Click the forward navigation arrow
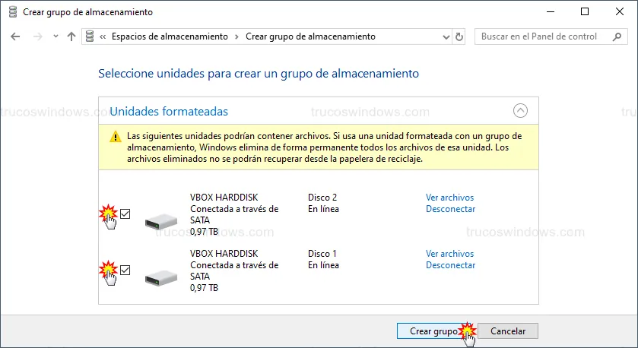The height and width of the screenshot is (348, 638). click(x=37, y=36)
